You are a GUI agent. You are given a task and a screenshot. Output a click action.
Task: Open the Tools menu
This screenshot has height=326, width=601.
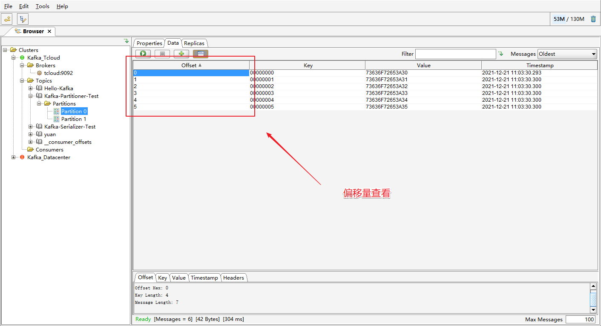pos(43,6)
